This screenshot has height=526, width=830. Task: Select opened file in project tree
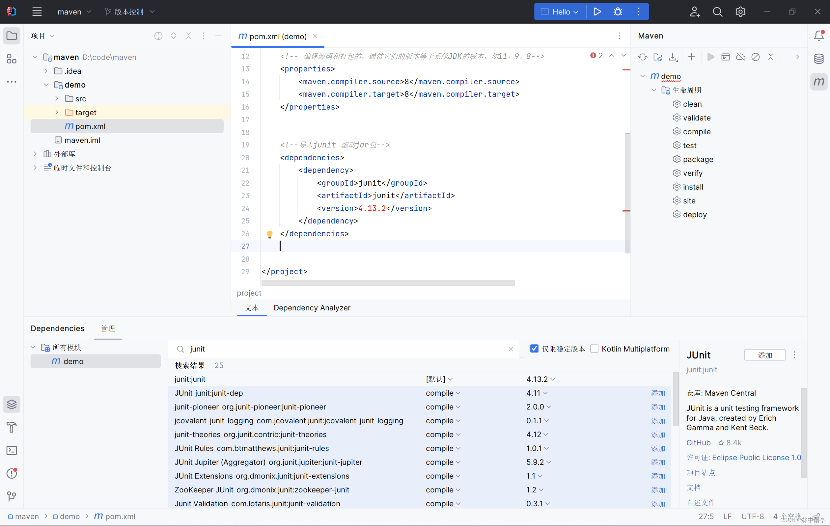pos(158,36)
